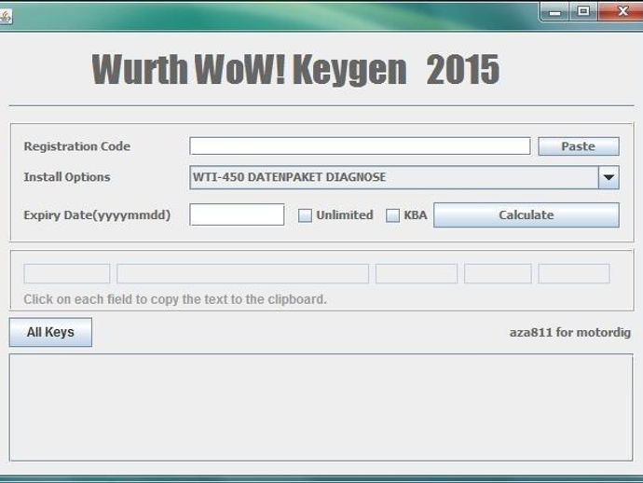Copy the wide second output key field
Image resolution: width=643 pixels, height=483 pixels.
[242, 274]
